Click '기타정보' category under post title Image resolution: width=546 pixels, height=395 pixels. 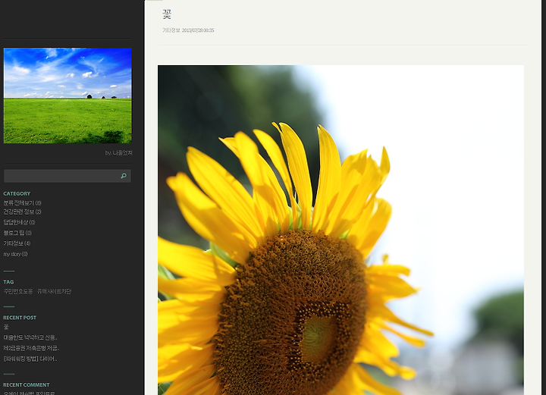pos(171,30)
